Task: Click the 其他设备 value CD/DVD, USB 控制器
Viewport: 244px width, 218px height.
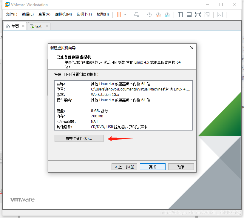Action: coord(119,127)
